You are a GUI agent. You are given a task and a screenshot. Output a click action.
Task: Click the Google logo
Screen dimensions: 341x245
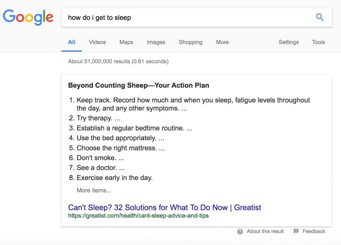(x=28, y=18)
